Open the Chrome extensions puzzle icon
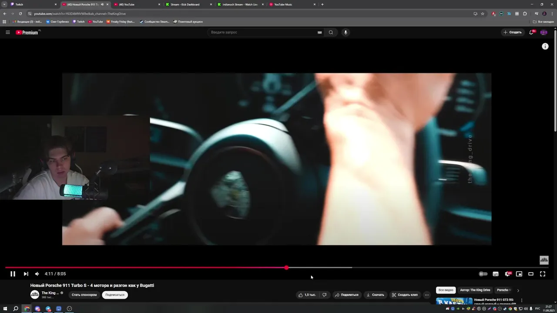The image size is (557, 313). [525, 13]
